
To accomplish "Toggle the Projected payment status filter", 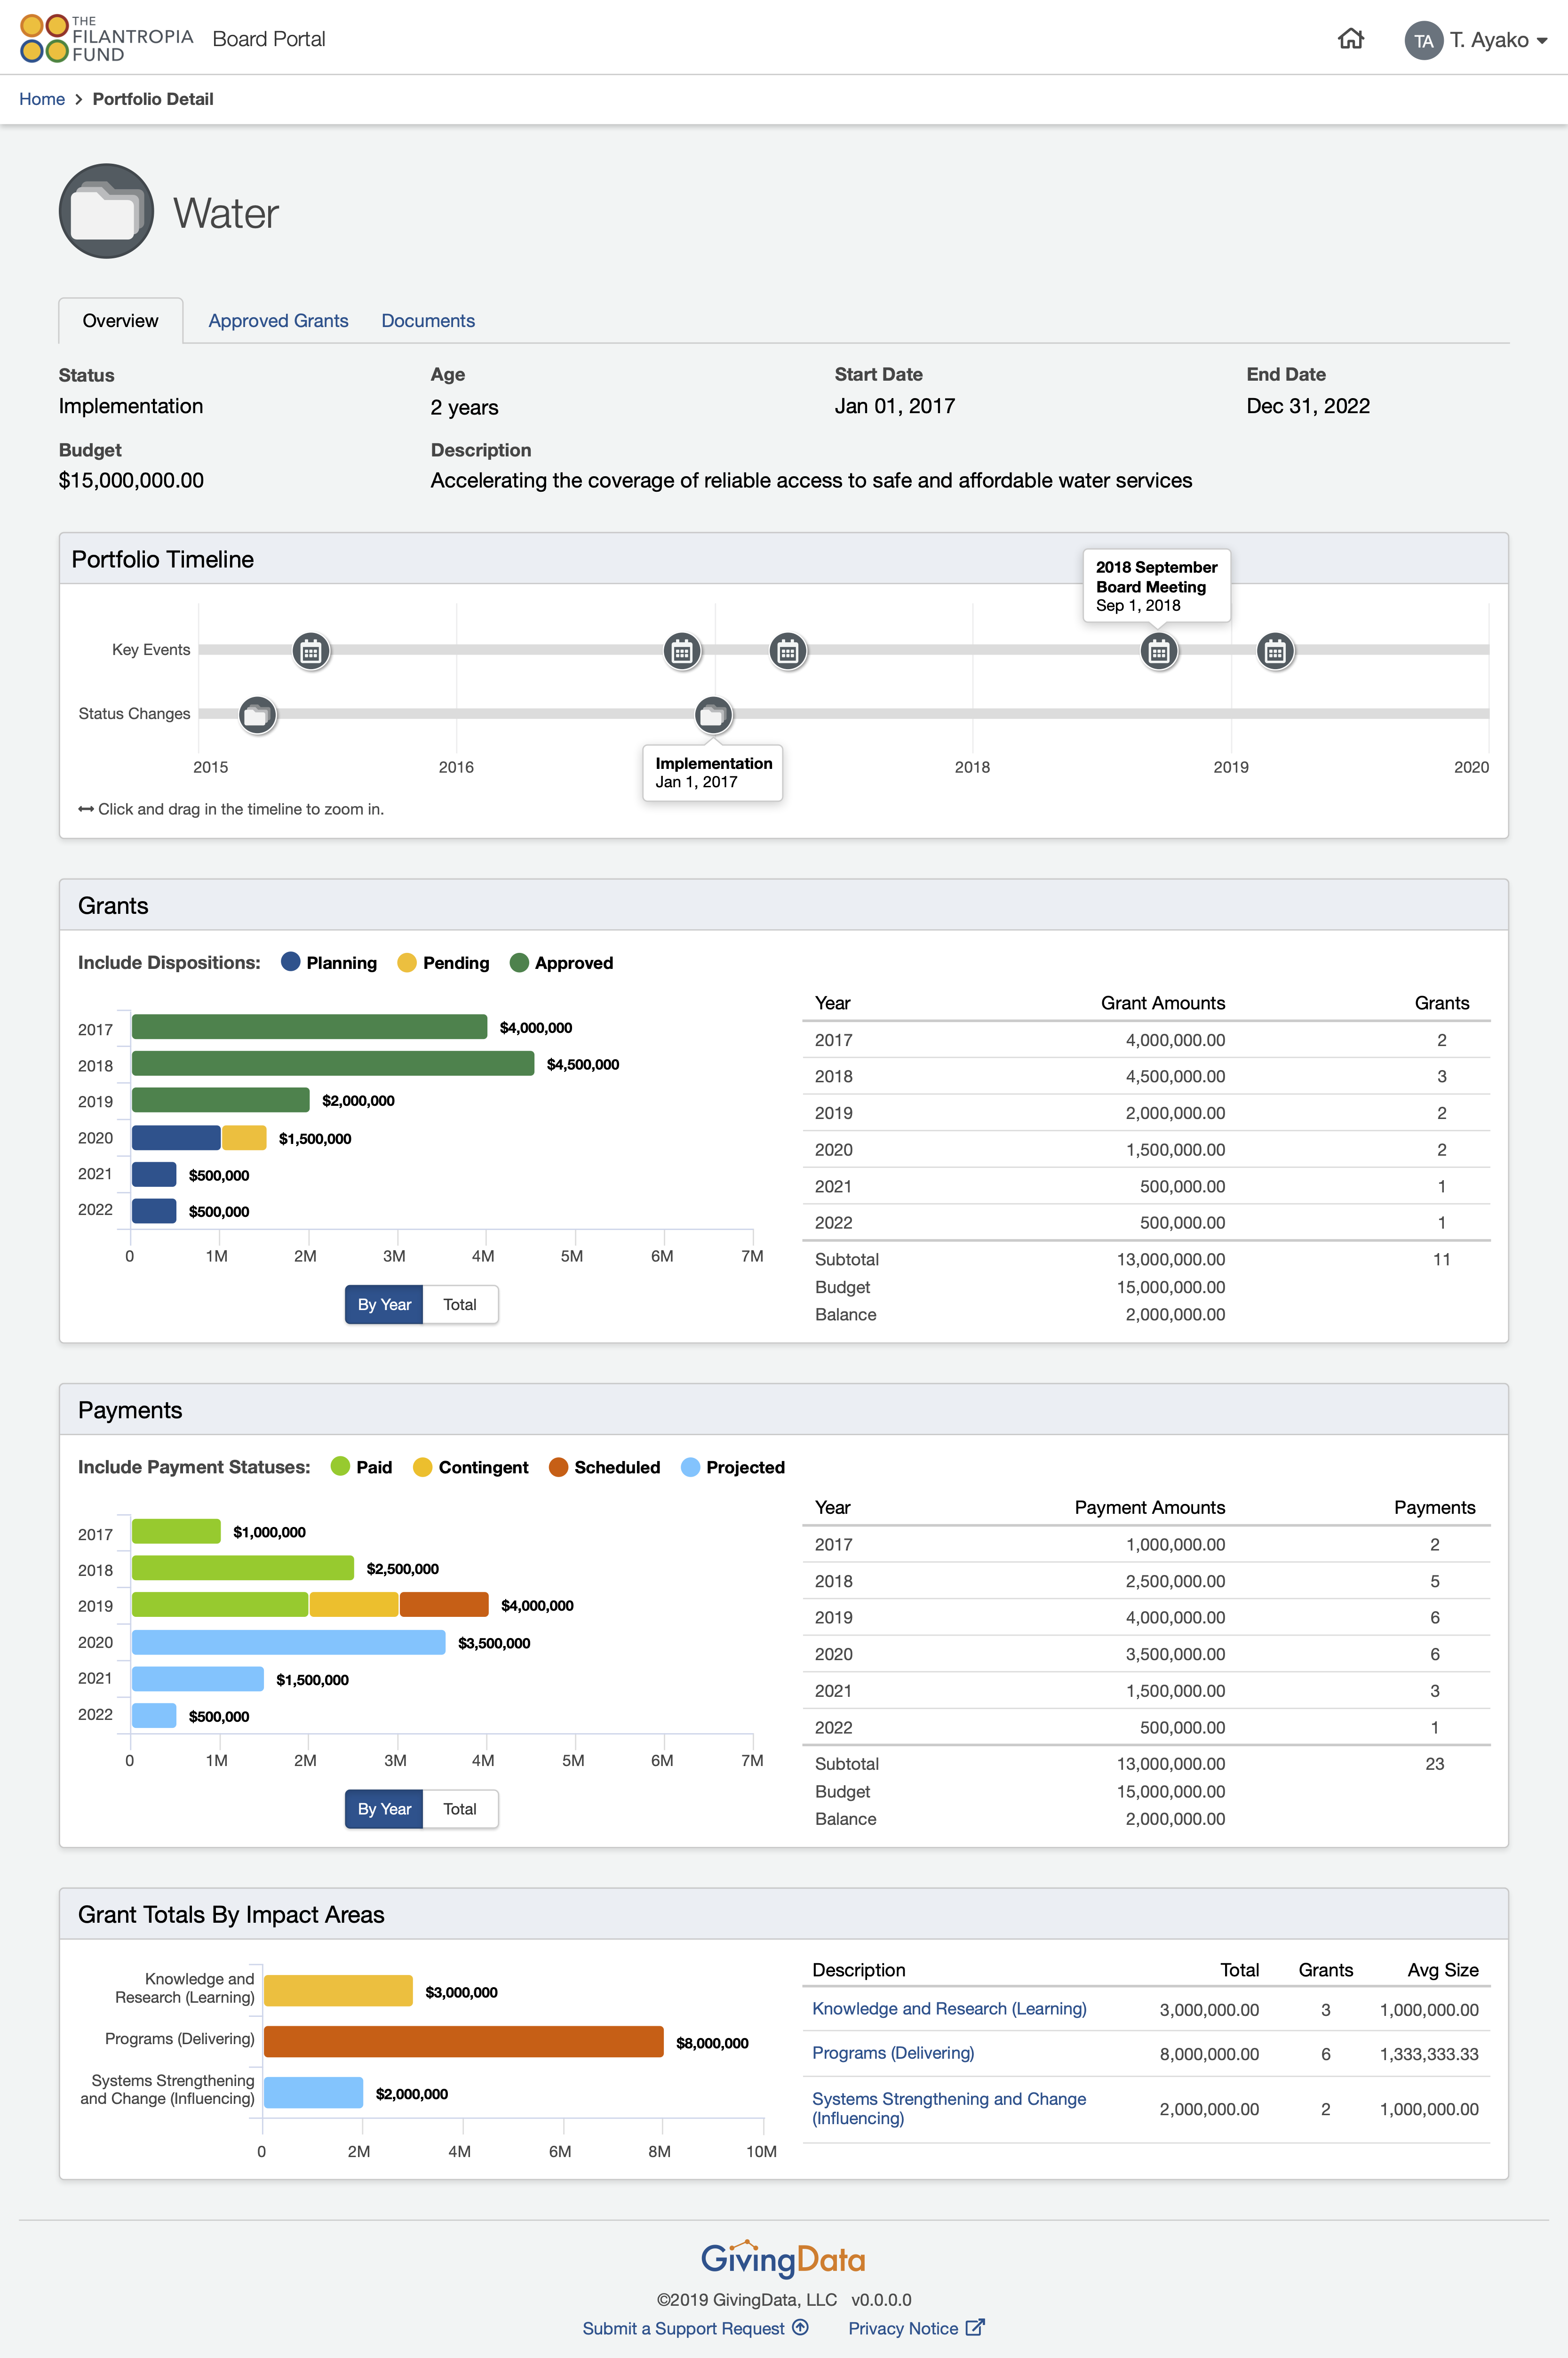I will 732,1467.
